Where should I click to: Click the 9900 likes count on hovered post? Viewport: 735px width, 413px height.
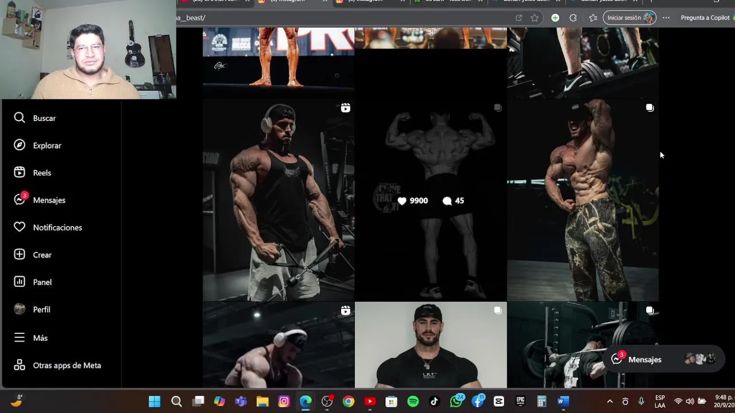click(x=413, y=201)
